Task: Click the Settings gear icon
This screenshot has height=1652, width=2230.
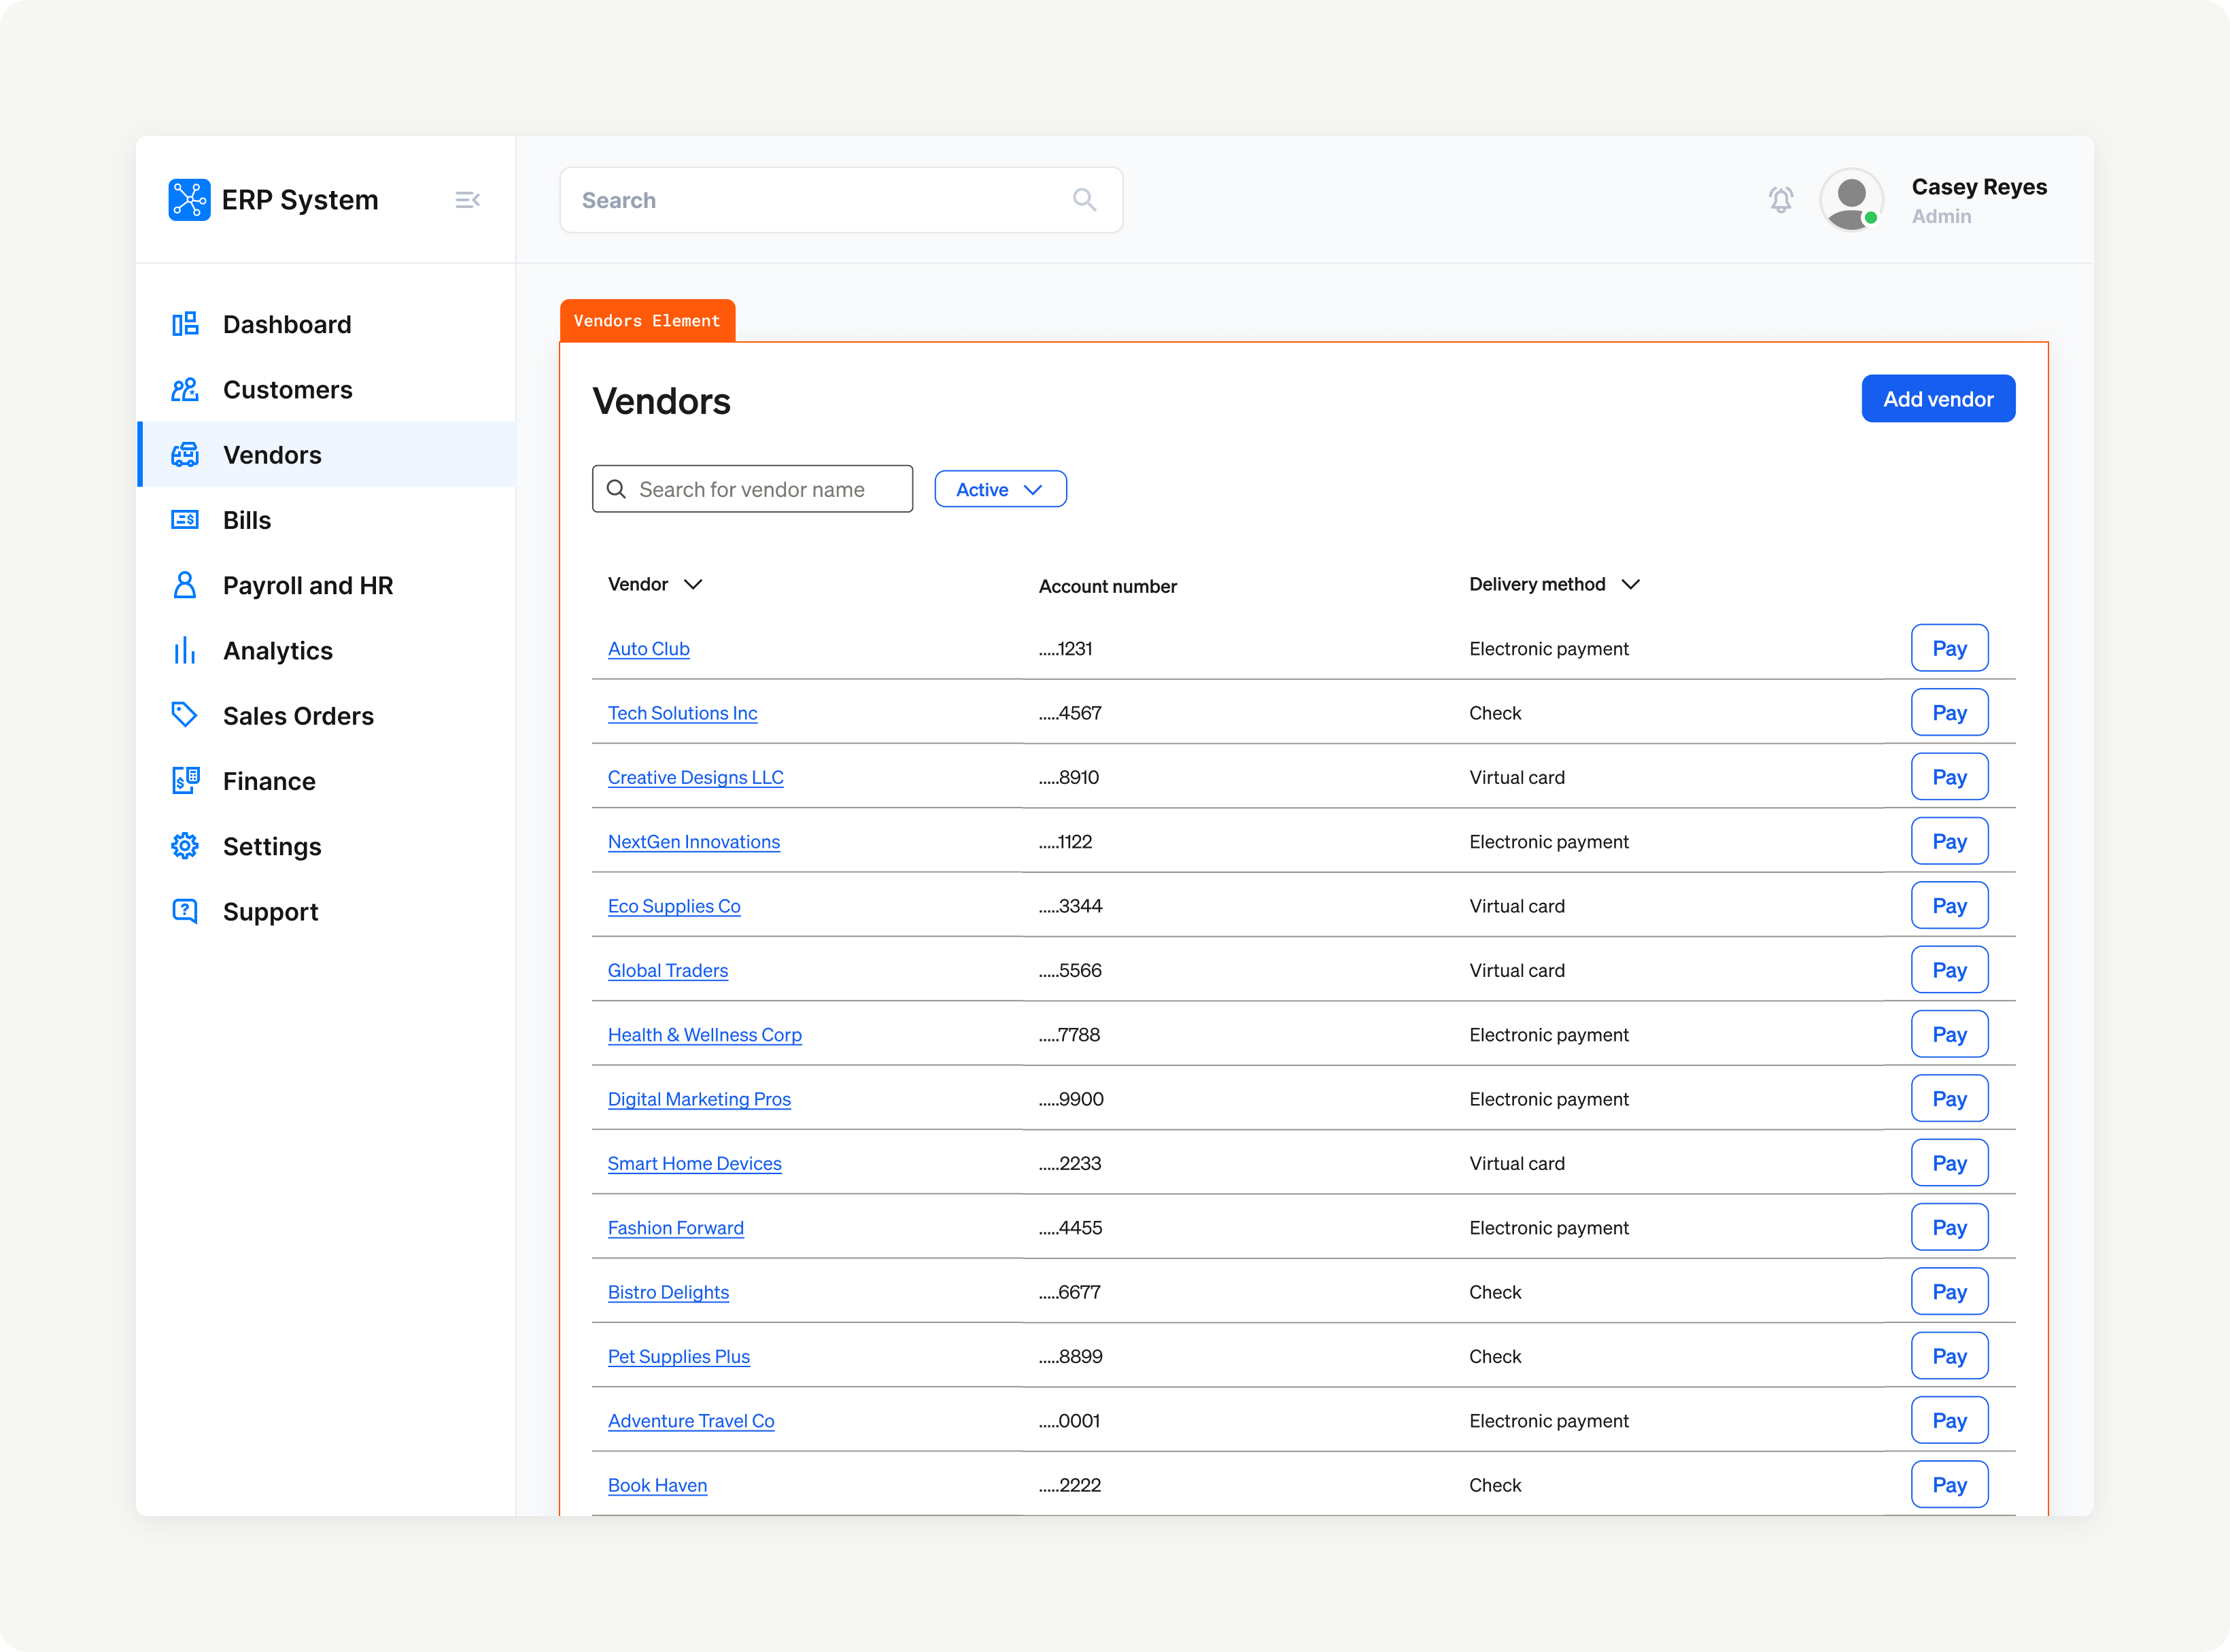Action: (185, 846)
